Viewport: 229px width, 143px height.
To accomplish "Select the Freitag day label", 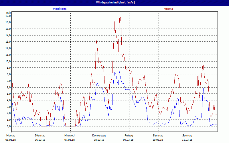I will coord(129,135).
